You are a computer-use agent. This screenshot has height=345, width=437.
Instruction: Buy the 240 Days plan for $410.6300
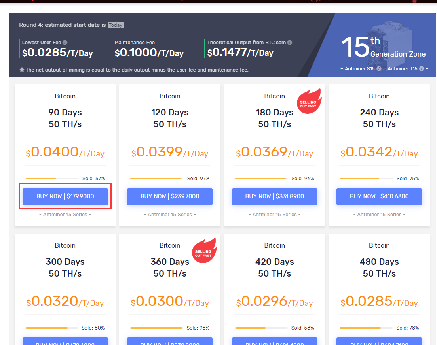point(379,196)
